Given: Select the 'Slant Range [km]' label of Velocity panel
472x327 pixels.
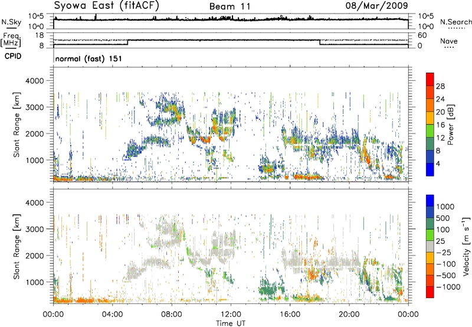Looking at the screenshot, I should pyautogui.click(x=17, y=246).
